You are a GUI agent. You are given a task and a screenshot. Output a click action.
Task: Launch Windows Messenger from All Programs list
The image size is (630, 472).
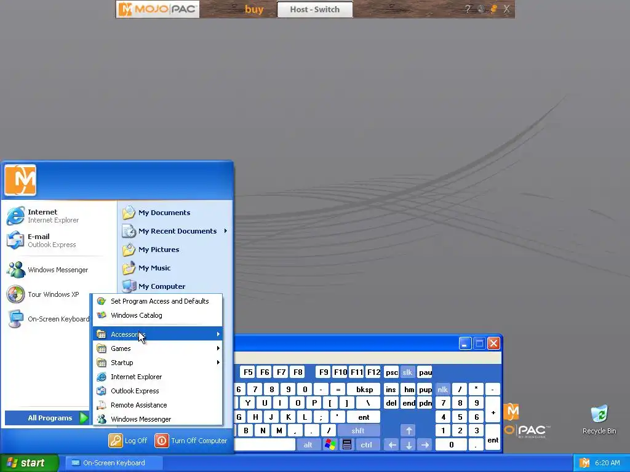(x=157, y=419)
